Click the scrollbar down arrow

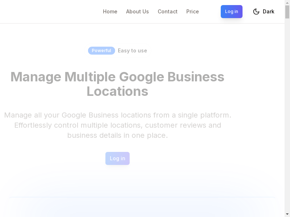(x=287, y=214)
